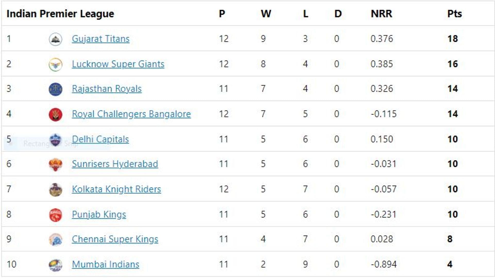Viewport: 495px width, 278px height.
Task: Click the NRR column header
Action: point(381,14)
